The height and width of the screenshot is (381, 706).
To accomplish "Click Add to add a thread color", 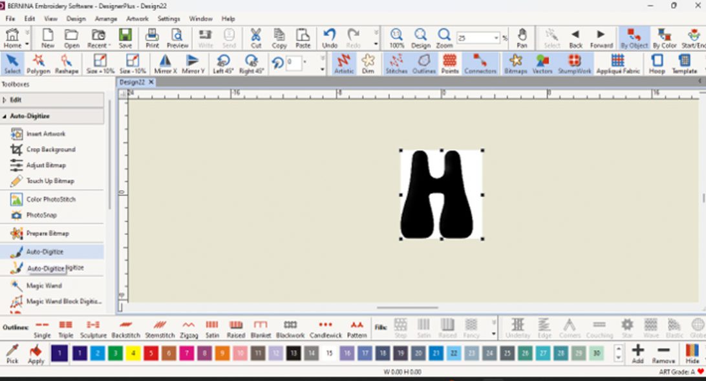I will pyautogui.click(x=637, y=353).
